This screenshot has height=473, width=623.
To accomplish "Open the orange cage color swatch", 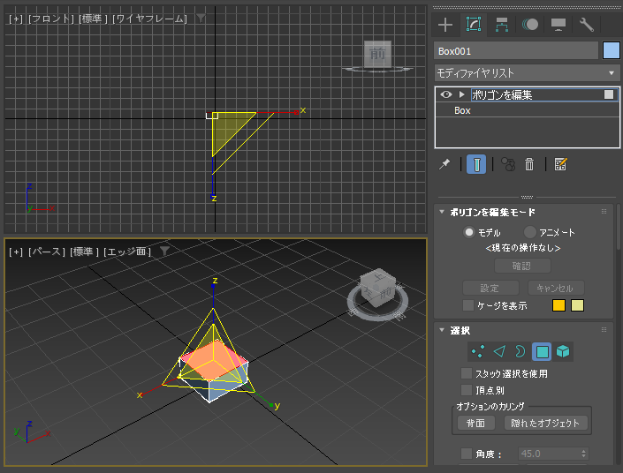I will pos(558,305).
